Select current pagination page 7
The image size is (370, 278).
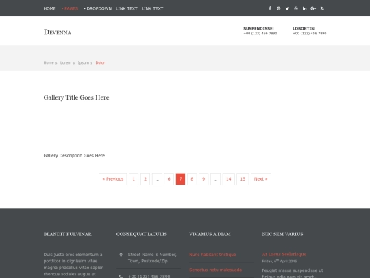180,179
